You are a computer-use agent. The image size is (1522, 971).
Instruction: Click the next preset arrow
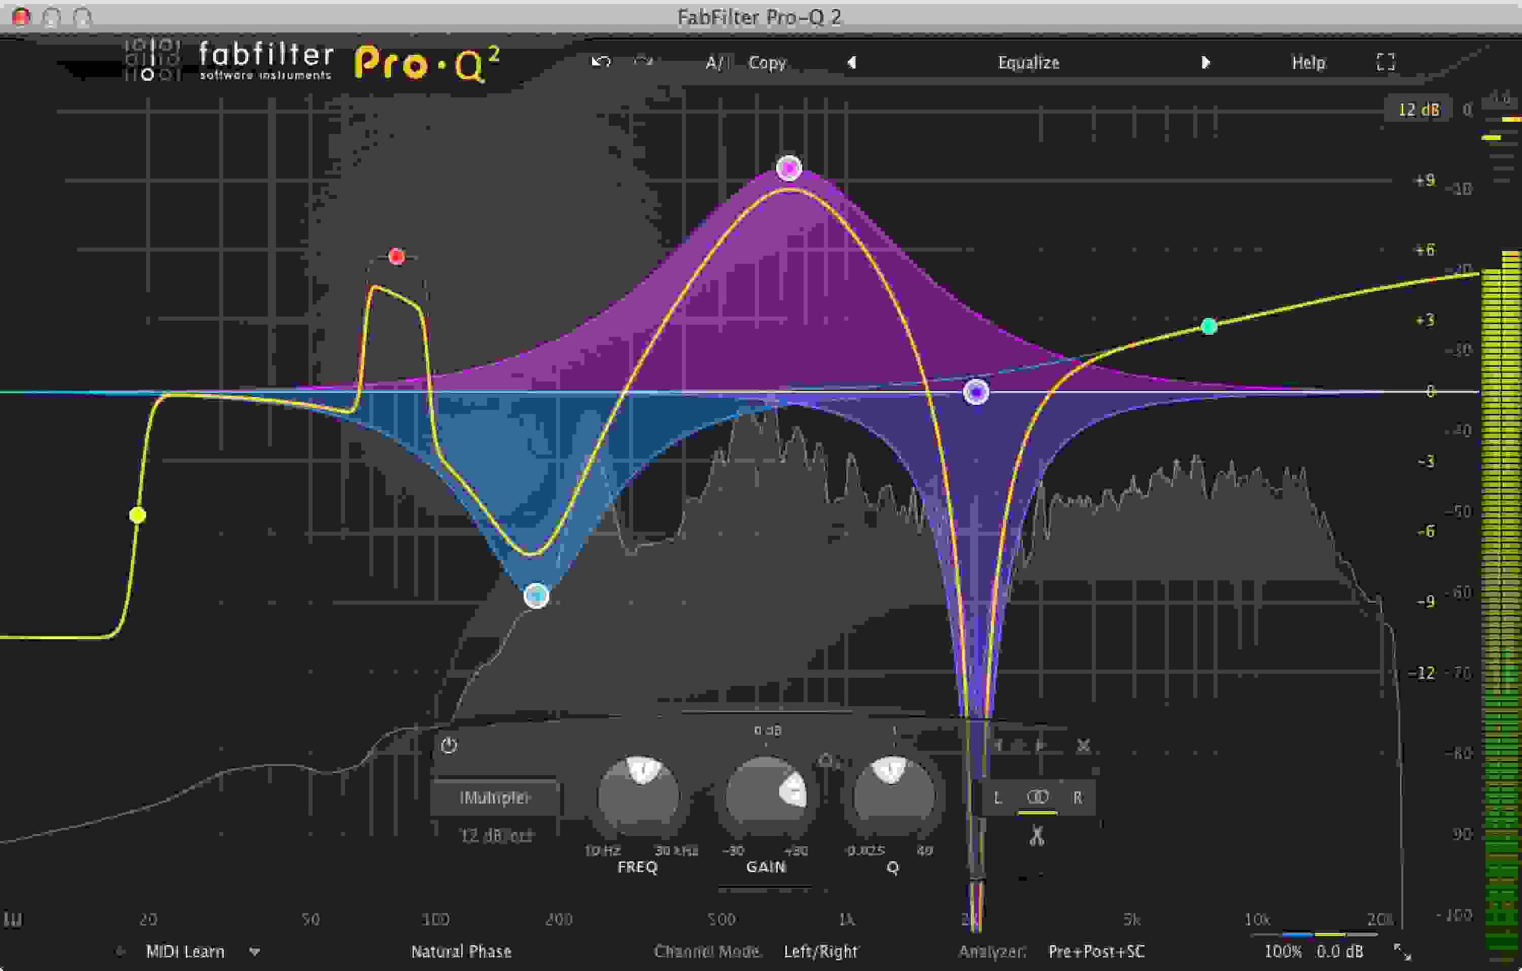click(x=1206, y=62)
